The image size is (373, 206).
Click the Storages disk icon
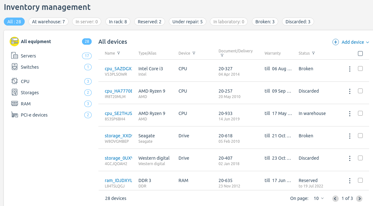pyautogui.click(x=14, y=92)
